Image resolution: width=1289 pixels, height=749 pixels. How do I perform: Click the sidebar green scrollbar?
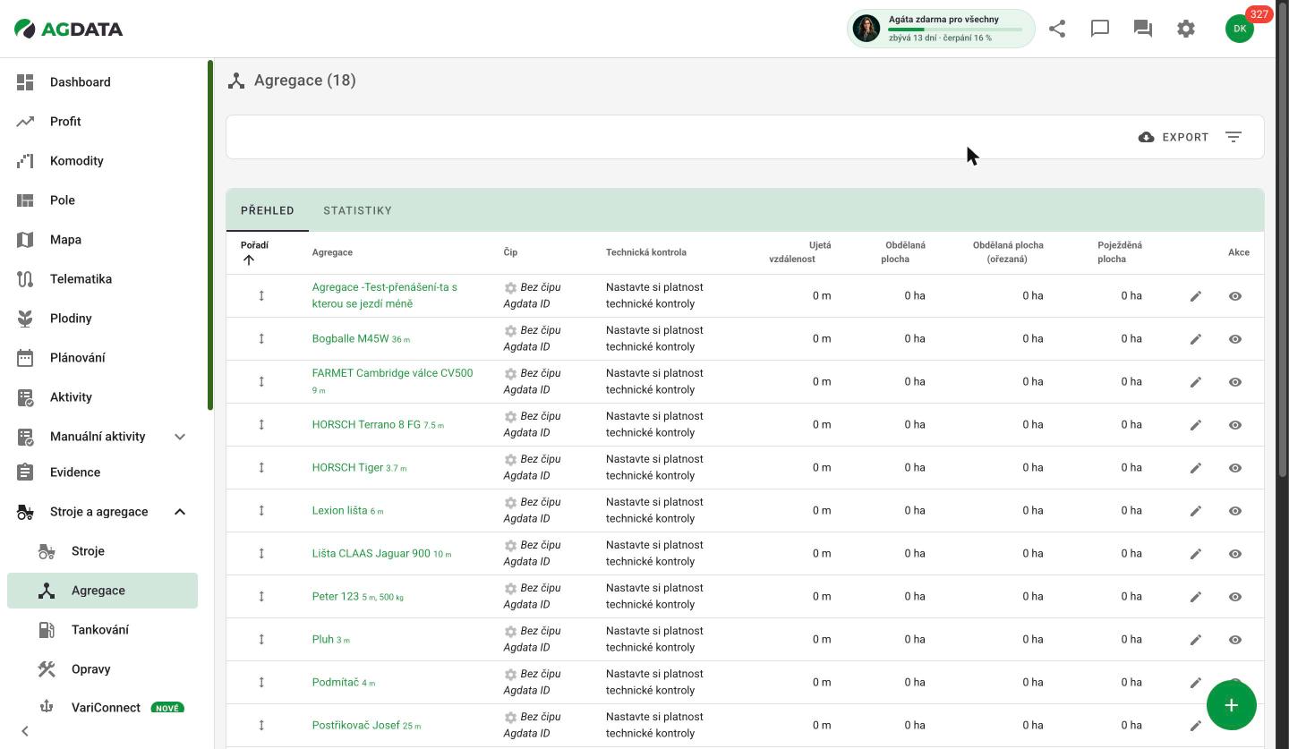click(x=210, y=234)
